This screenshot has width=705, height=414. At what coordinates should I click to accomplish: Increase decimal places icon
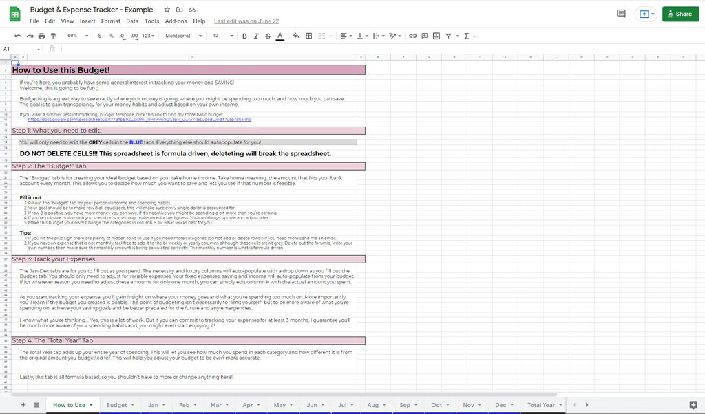click(x=134, y=36)
